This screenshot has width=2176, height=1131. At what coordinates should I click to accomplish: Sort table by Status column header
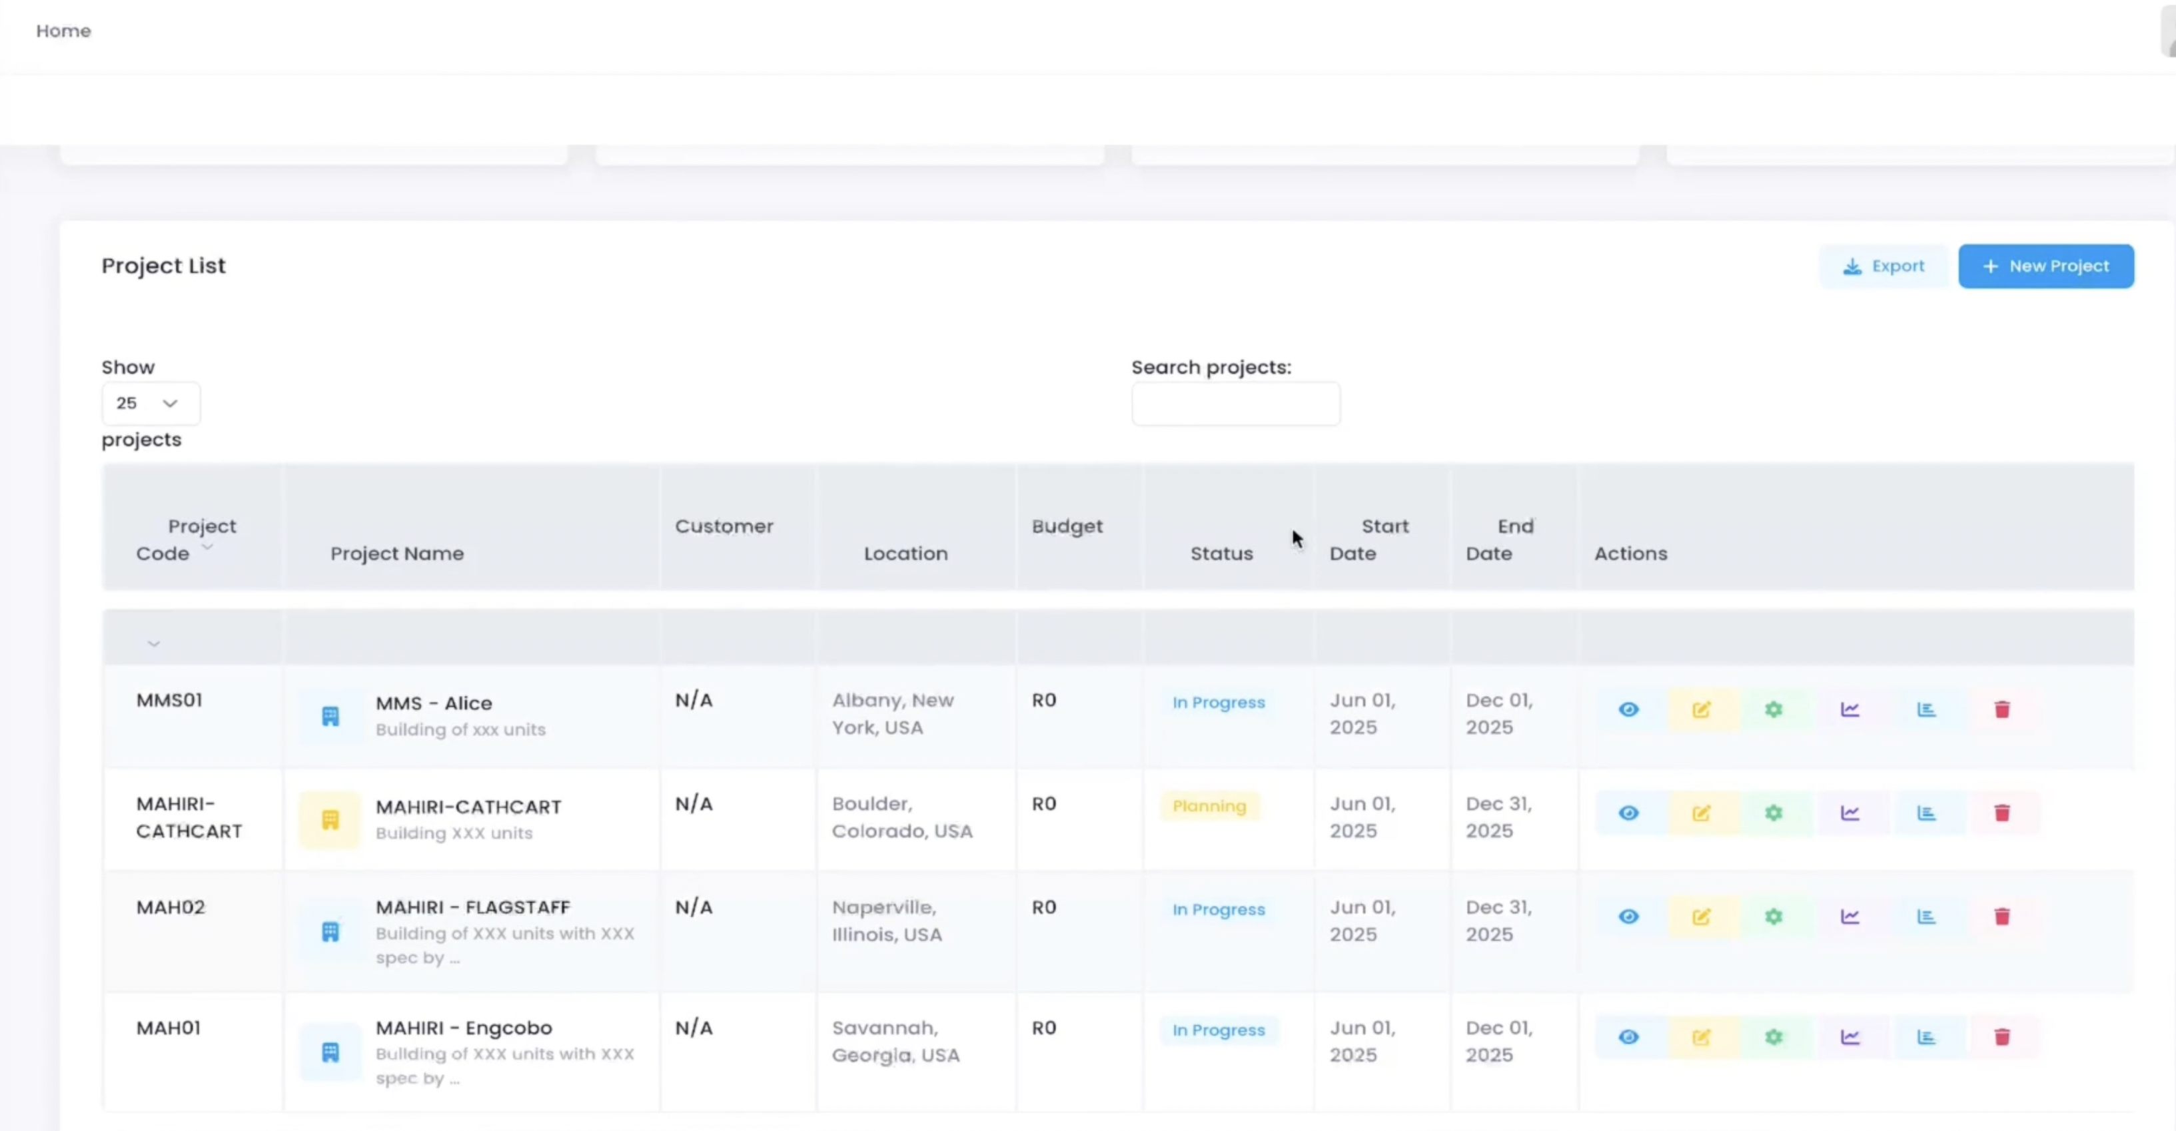[x=1221, y=554]
